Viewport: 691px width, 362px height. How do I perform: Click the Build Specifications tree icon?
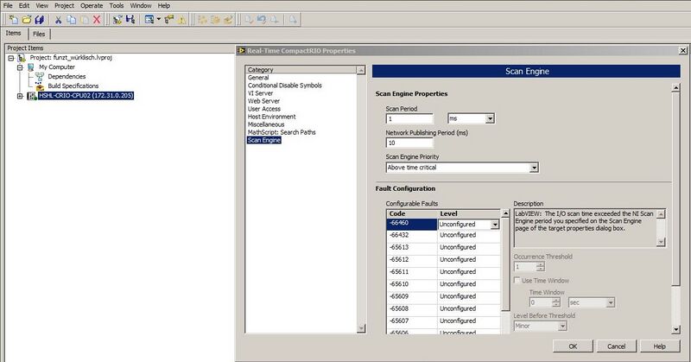40,86
